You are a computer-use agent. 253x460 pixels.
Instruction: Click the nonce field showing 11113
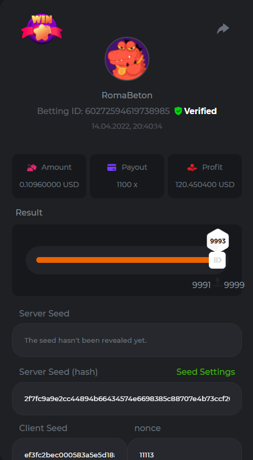point(185,449)
